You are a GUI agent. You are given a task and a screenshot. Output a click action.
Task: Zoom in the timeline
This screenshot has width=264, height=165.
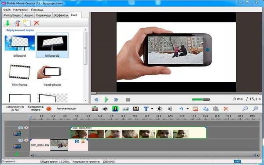pos(255,109)
